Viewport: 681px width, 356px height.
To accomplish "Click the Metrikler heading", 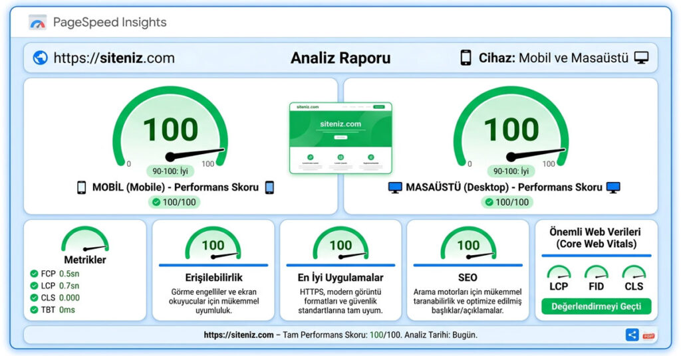I will point(85,260).
